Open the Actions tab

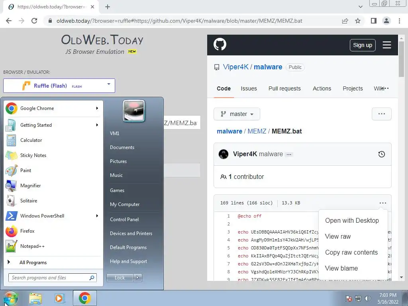click(322, 88)
